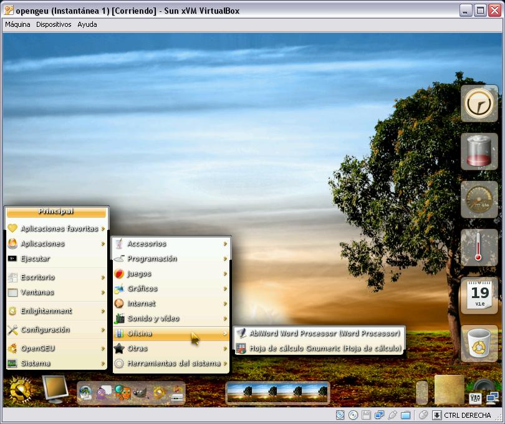Expand the Escritorio submenu arrow
Image resolution: width=505 pixels, height=424 pixels.
click(103, 277)
